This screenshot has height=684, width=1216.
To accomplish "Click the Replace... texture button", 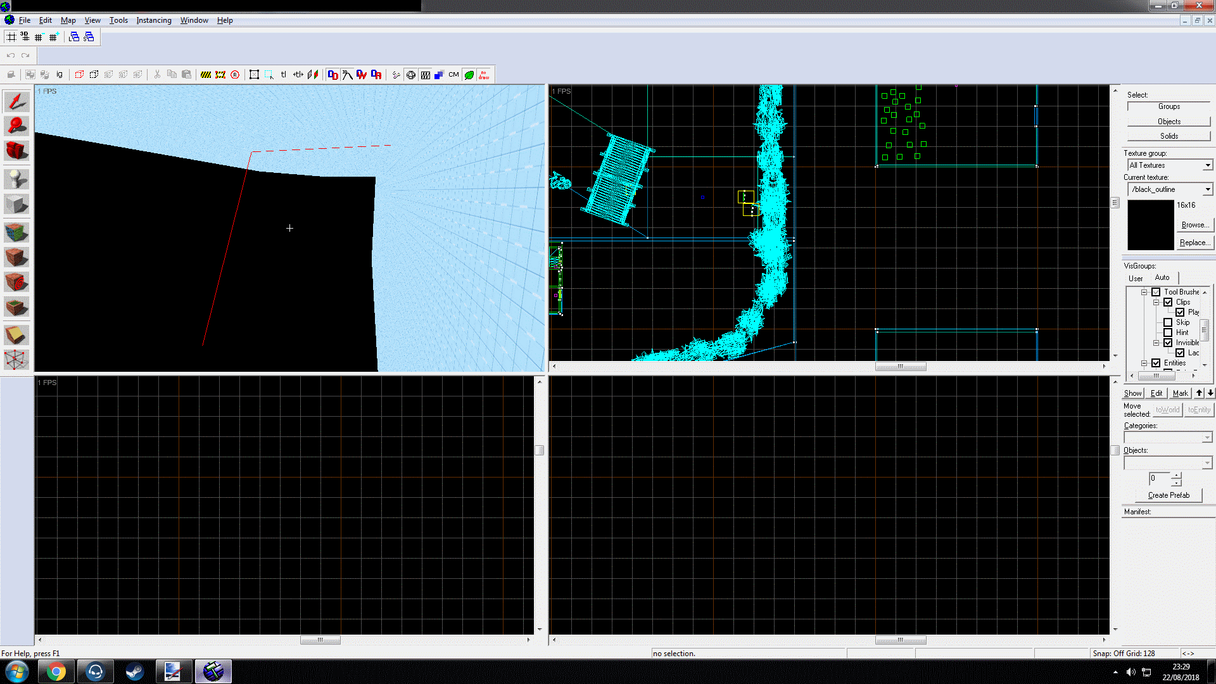I will [1195, 243].
